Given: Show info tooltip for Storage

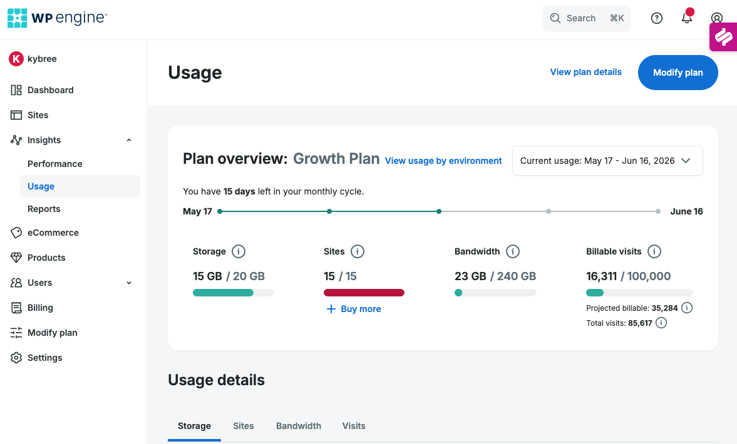Looking at the screenshot, I should (239, 251).
